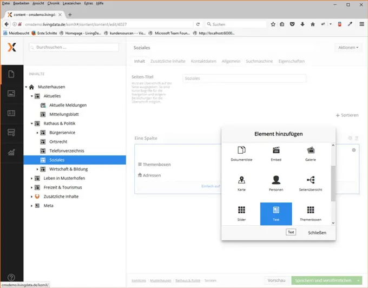This screenshot has width=368, height=288.
Task: Add a Galerie element
Action: pyautogui.click(x=311, y=151)
